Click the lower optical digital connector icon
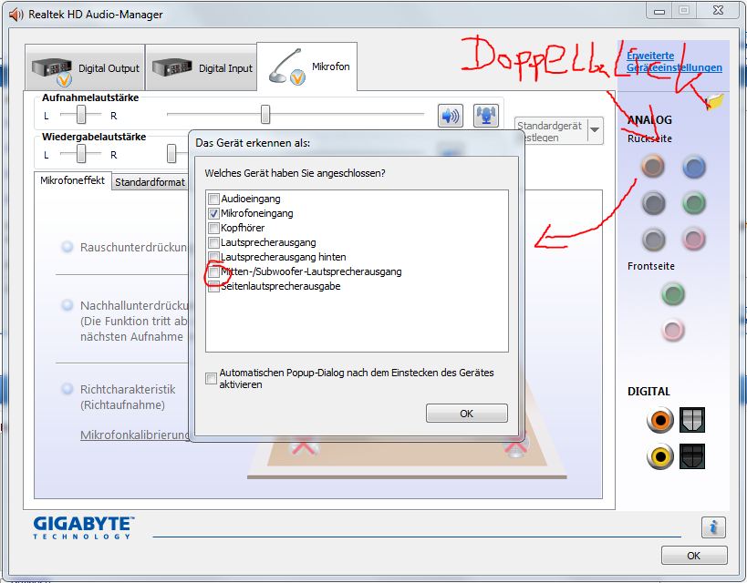Screen dimensions: 747x583 click(691, 456)
